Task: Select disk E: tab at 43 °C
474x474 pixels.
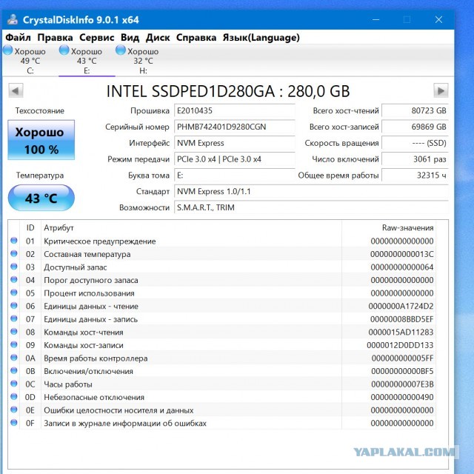Action: (87, 60)
